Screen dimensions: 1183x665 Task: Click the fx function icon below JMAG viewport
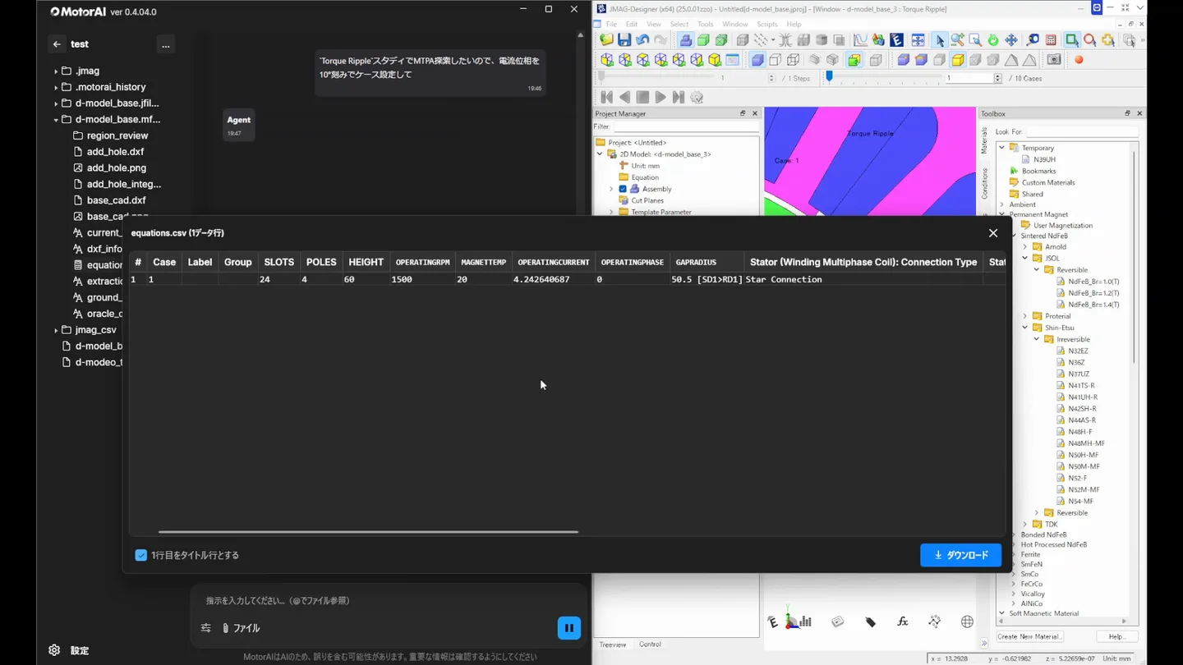tap(902, 621)
